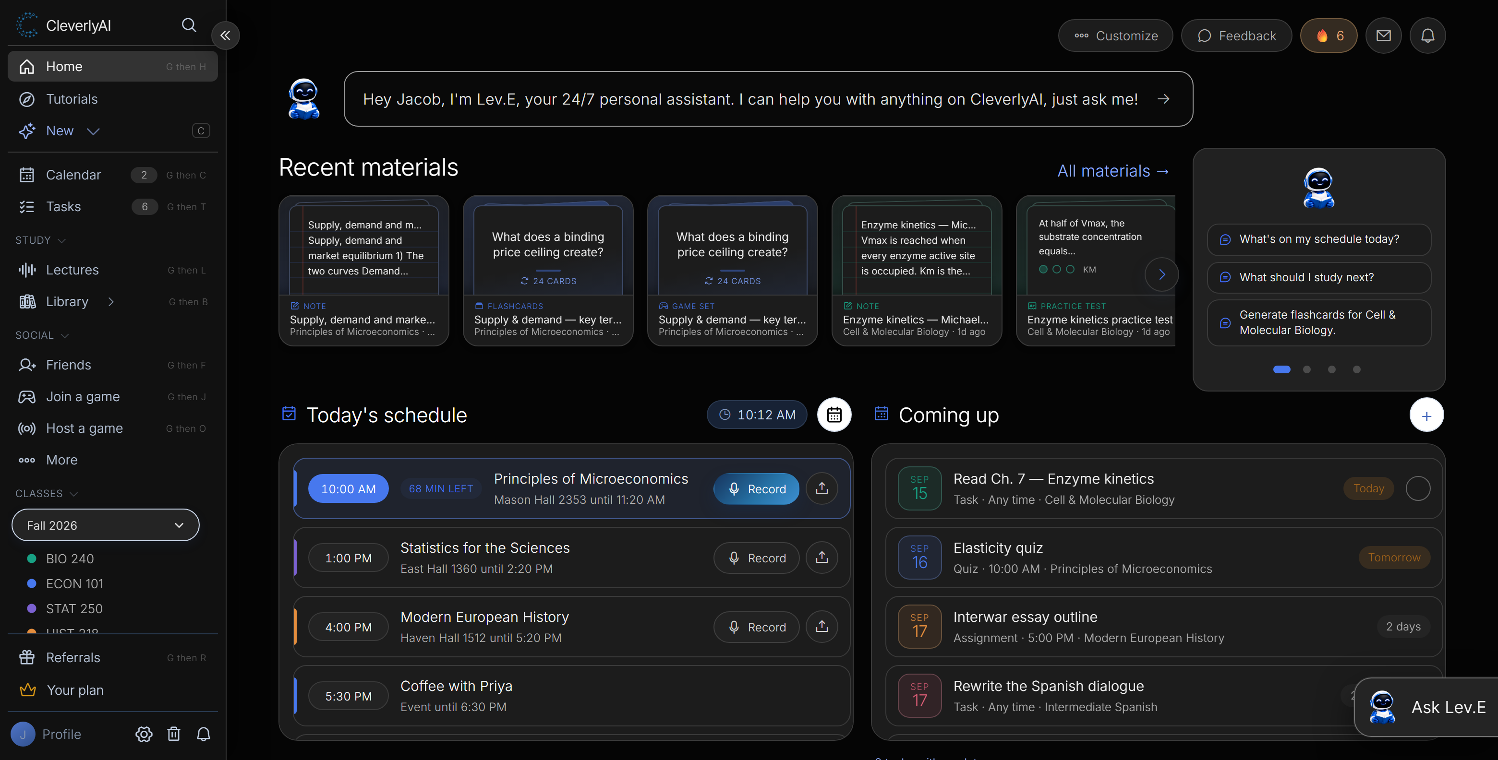The height and width of the screenshot is (760, 1498).
Task: Click into the Lev.E assistant prompt box
Action: (768, 99)
